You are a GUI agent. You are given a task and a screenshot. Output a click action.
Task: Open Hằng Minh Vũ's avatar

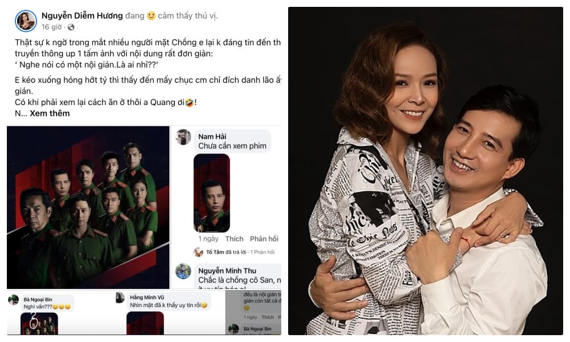pyautogui.click(x=120, y=297)
